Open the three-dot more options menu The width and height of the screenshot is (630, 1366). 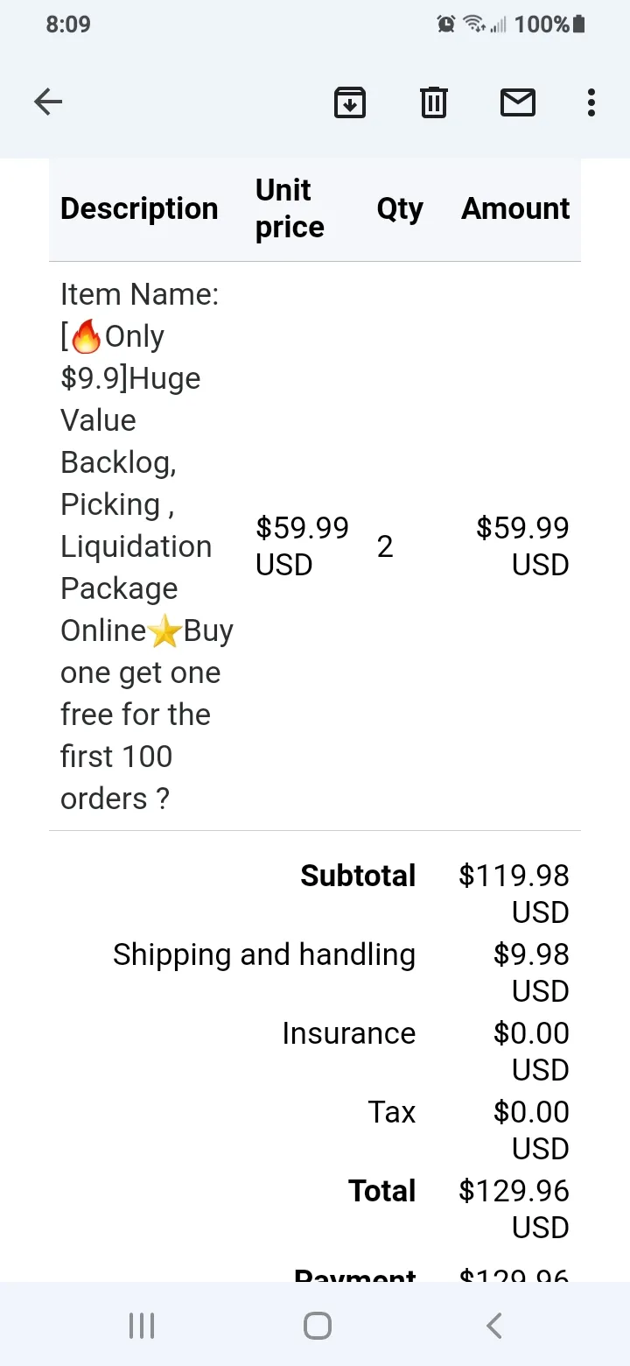coord(591,102)
